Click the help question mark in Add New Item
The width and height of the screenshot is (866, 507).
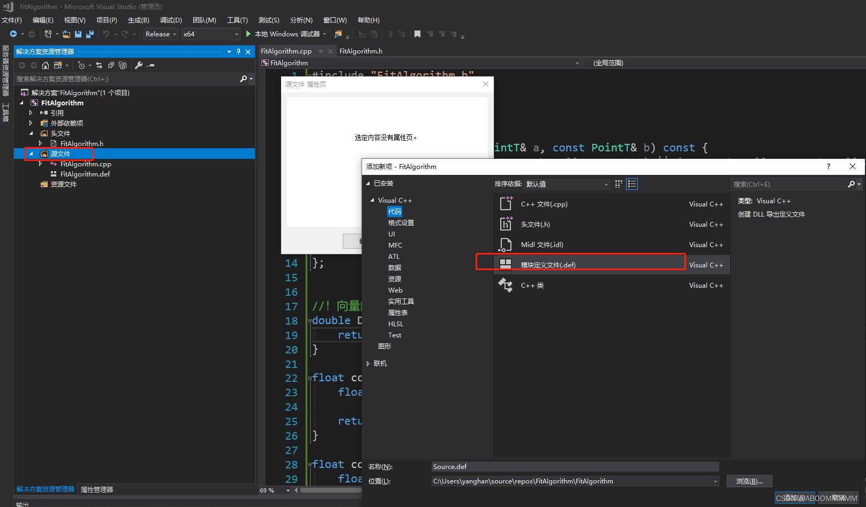[x=828, y=166]
